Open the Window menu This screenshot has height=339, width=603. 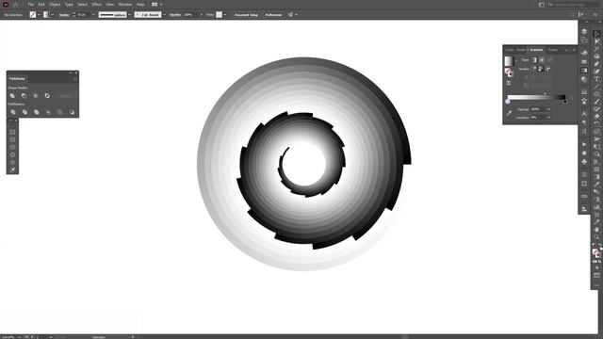(125, 4)
